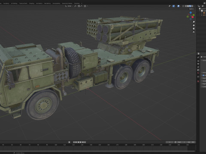
Task: Open the Output properties tab icon
Action: point(198,64)
